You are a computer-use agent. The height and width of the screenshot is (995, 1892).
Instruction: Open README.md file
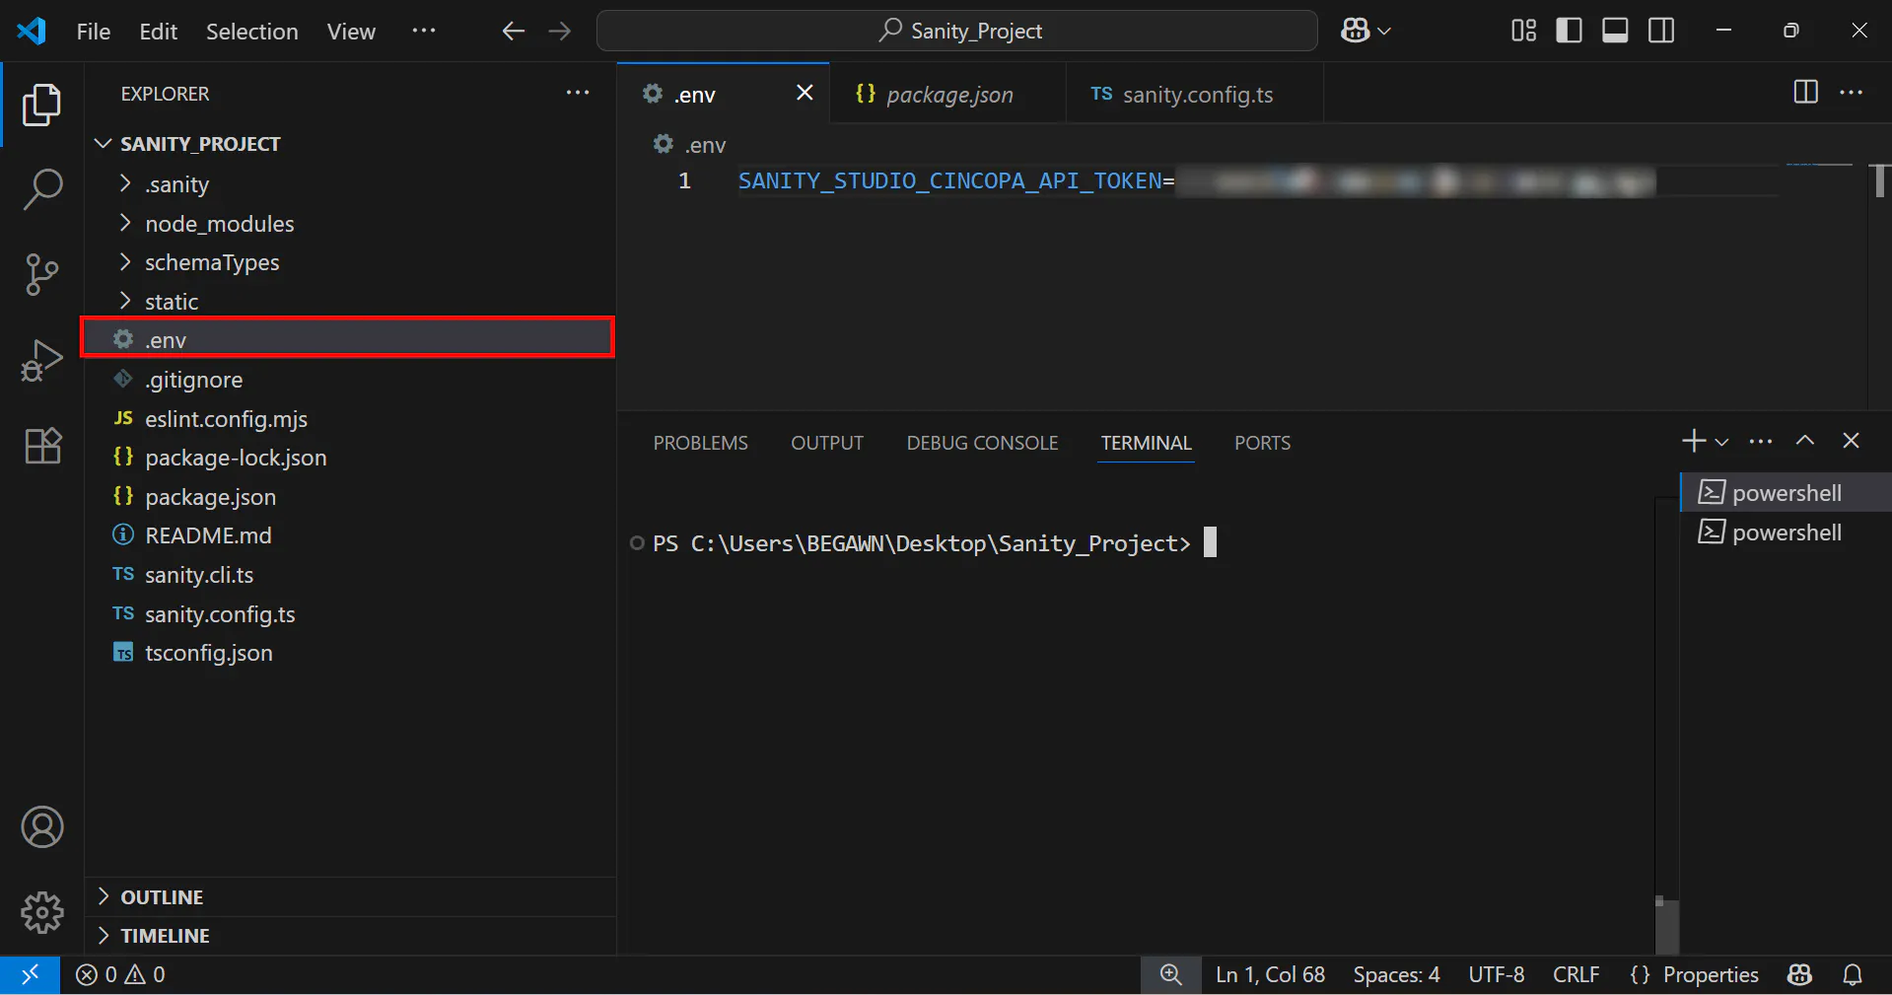(349, 534)
